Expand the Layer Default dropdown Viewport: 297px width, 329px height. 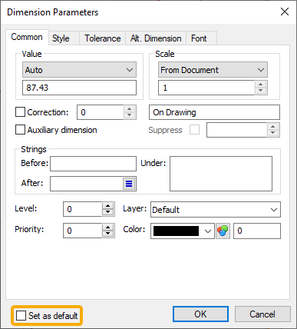216,210
